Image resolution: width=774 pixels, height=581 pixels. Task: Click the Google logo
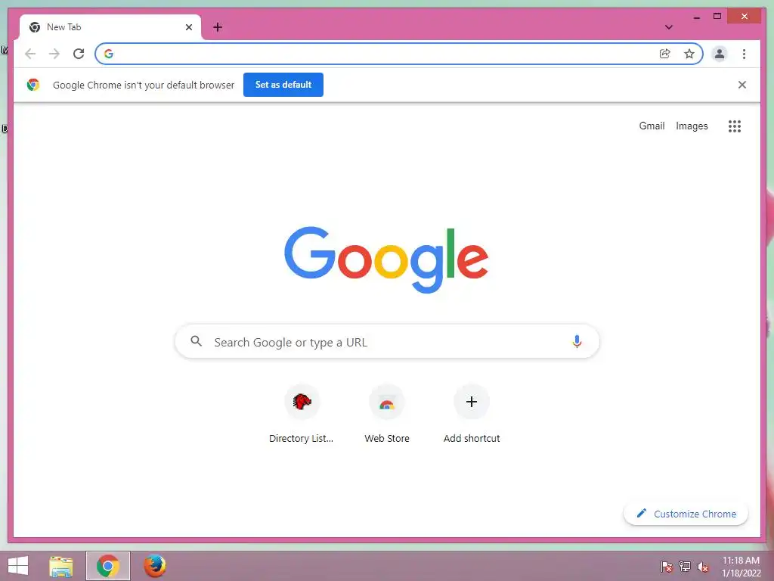(386, 259)
